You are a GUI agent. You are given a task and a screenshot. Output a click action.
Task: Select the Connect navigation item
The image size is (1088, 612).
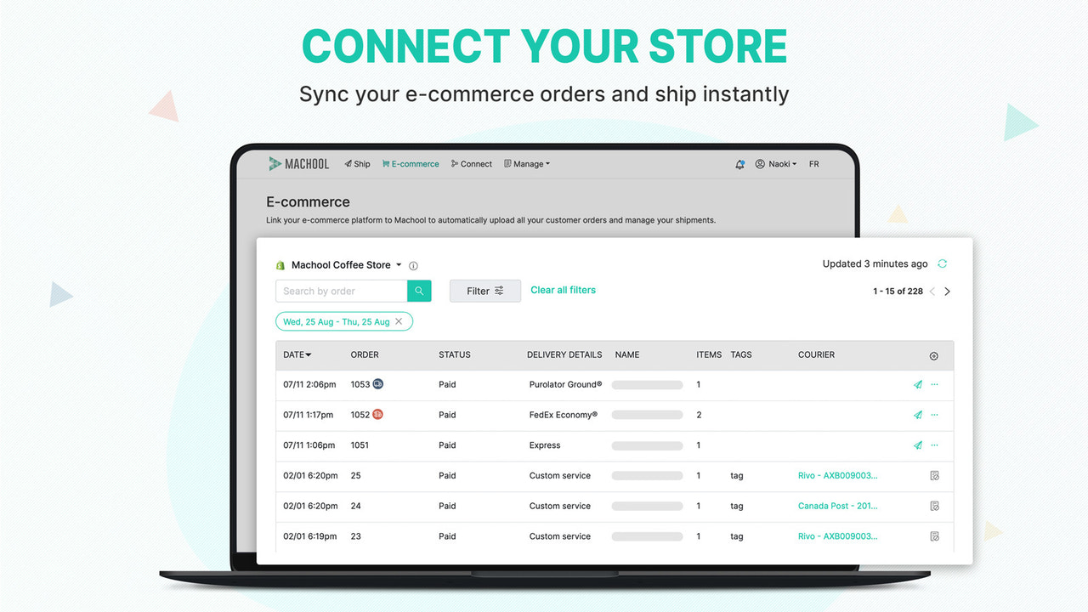[x=471, y=163]
